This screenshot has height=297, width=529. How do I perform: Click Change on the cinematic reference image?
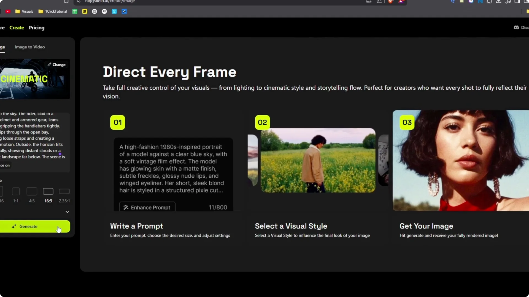[56, 64]
